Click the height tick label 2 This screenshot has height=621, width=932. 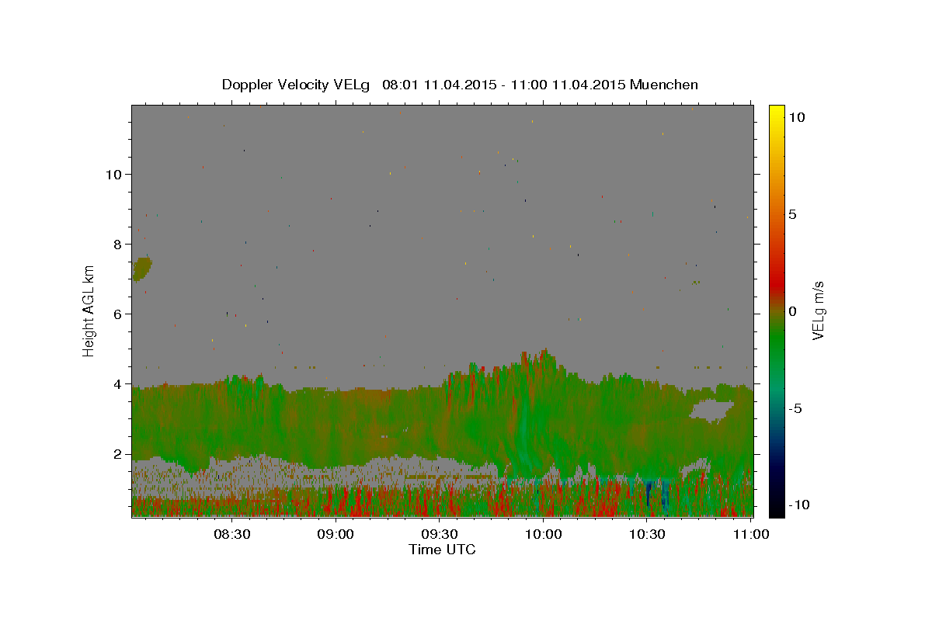(119, 454)
